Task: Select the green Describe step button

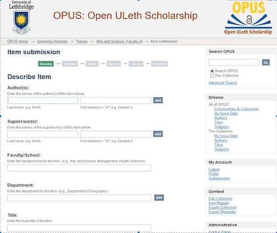Action: (46, 64)
